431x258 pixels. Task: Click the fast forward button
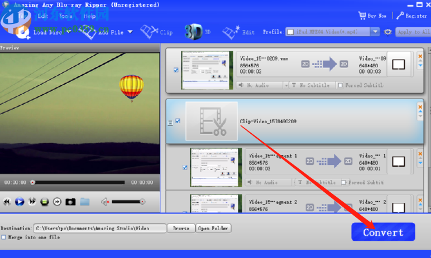[32, 202]
